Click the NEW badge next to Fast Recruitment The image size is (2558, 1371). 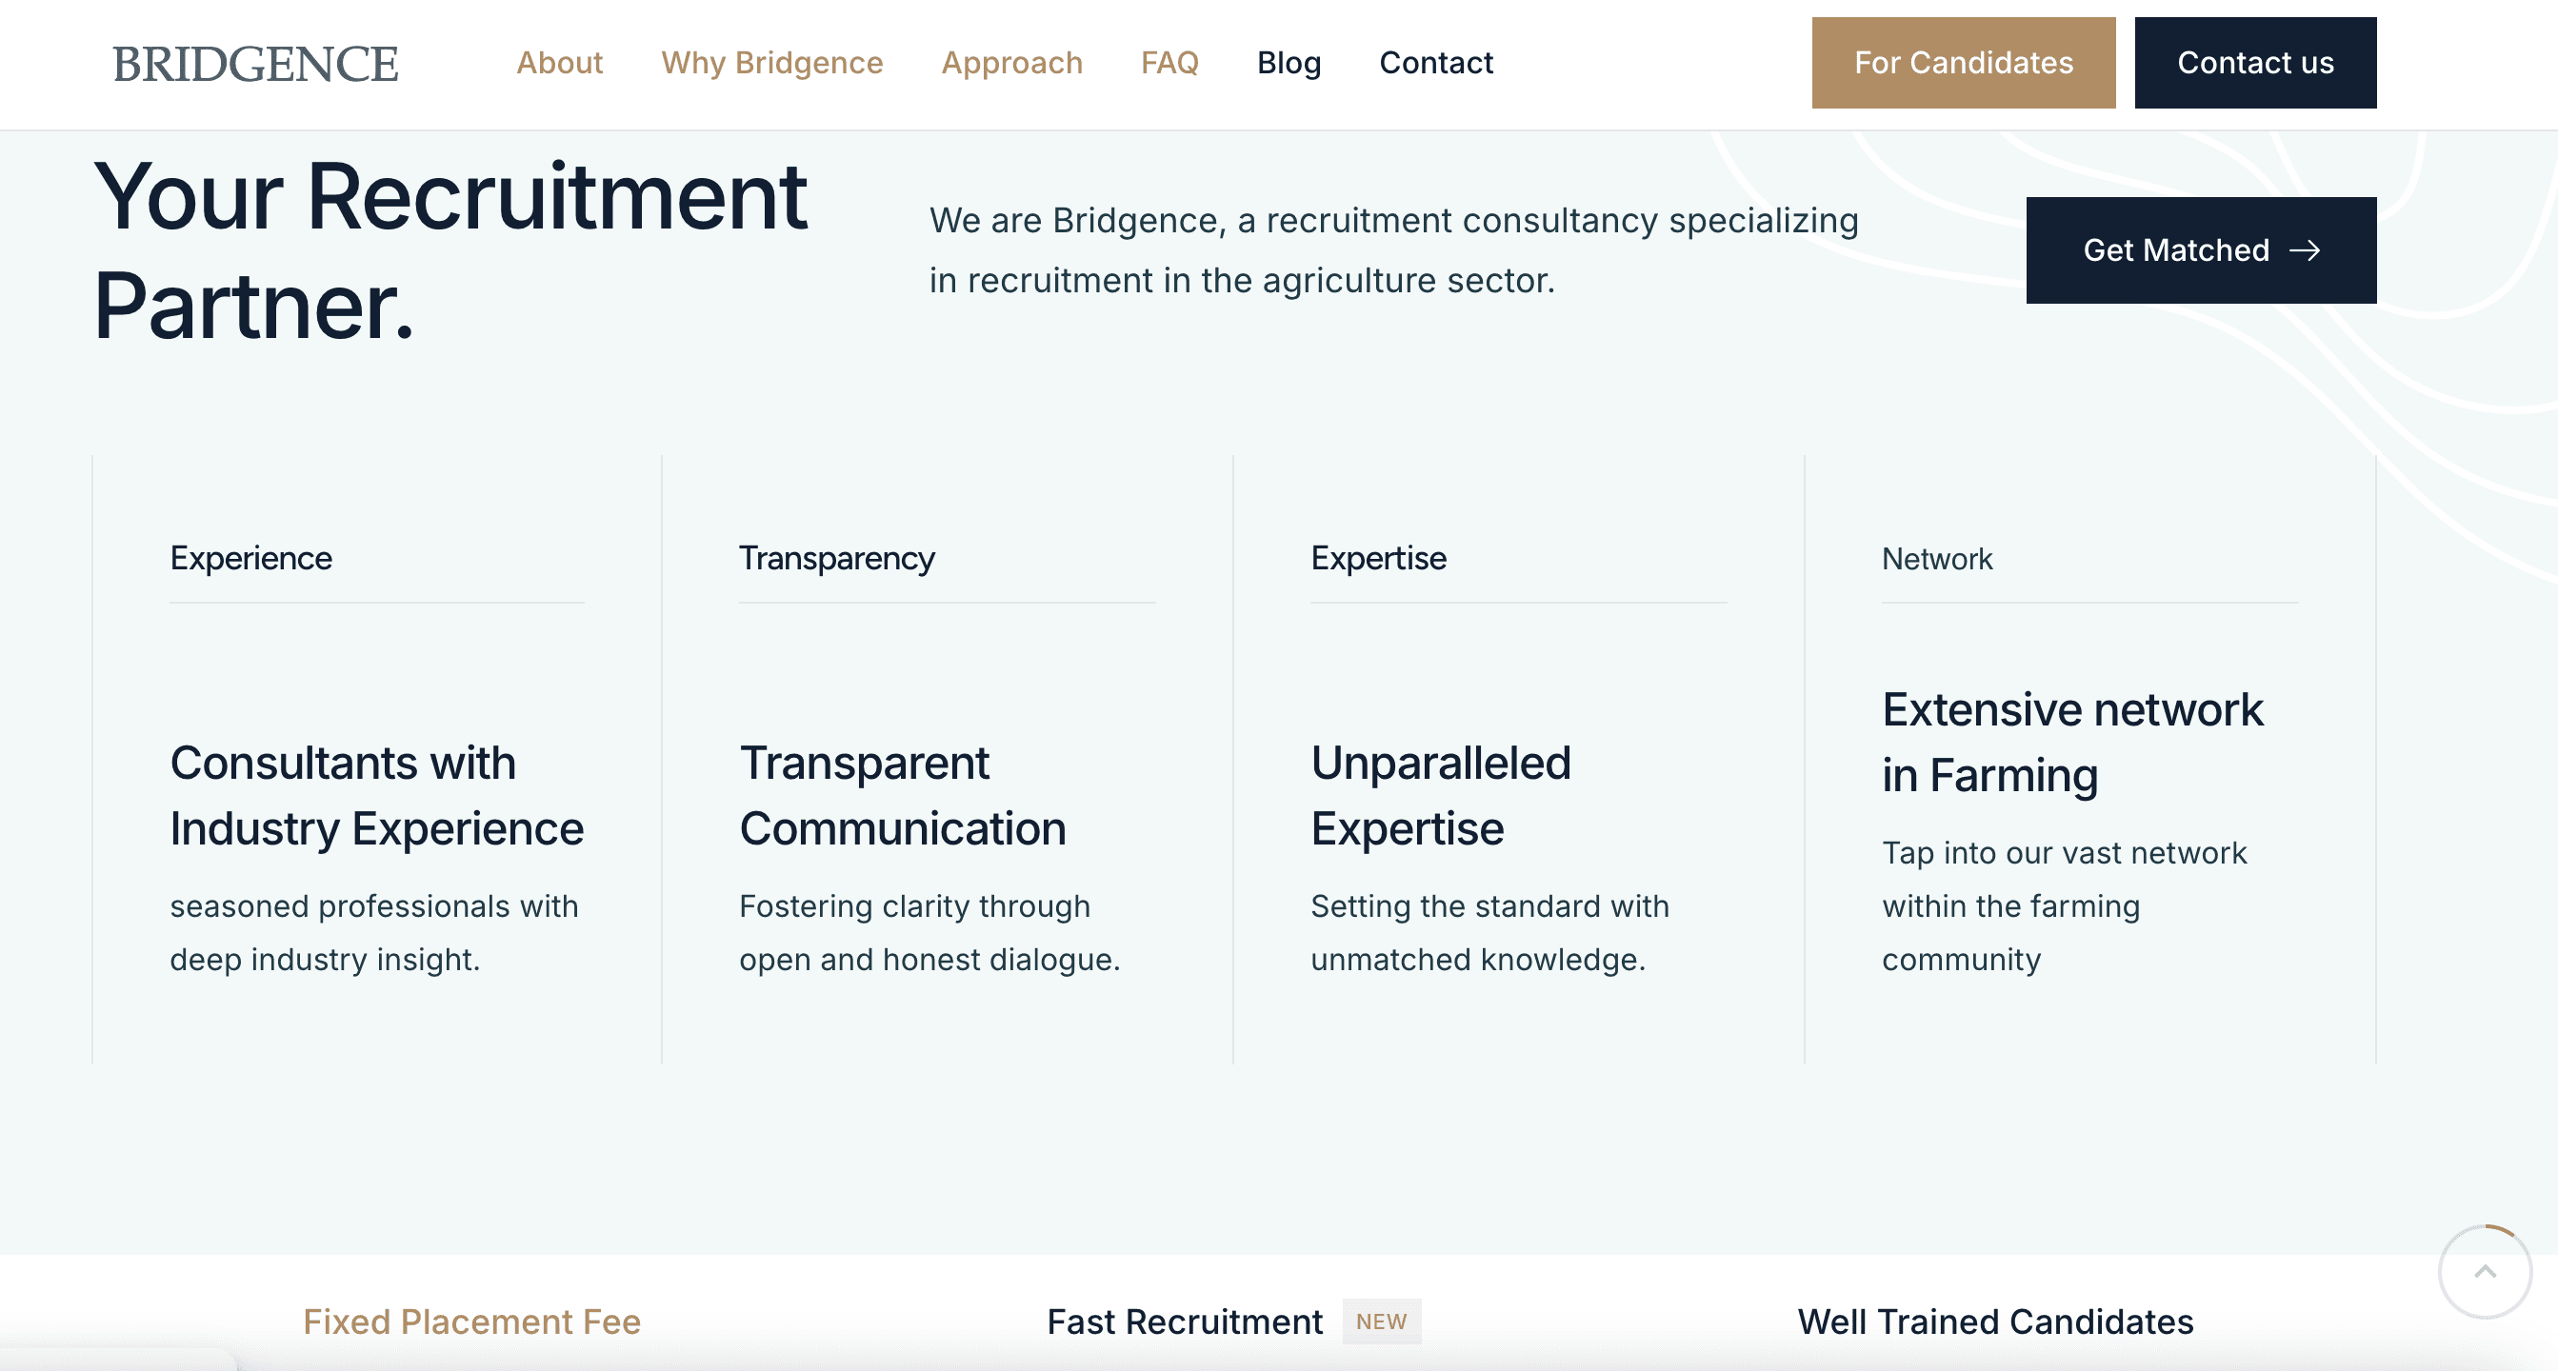[1380, 1321]
